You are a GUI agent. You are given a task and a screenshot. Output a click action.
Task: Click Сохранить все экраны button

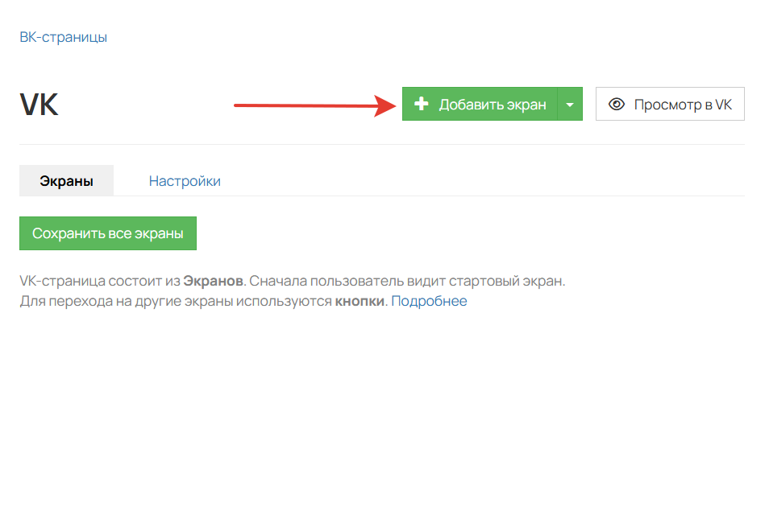[108, 233]
